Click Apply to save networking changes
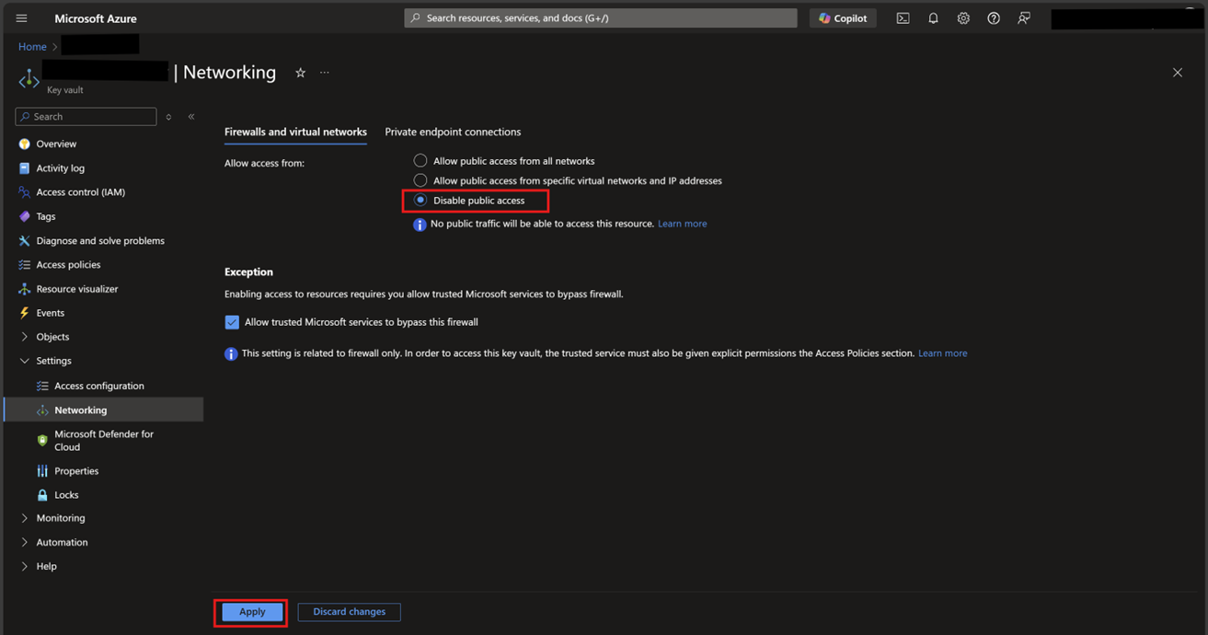The image size is (1208, 635). tap(252, 612)
